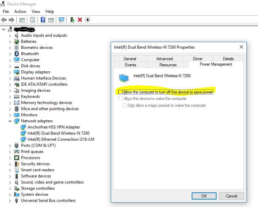Select the Power Management tab
The image size is (258, 207).
click(x=216, y=64)
